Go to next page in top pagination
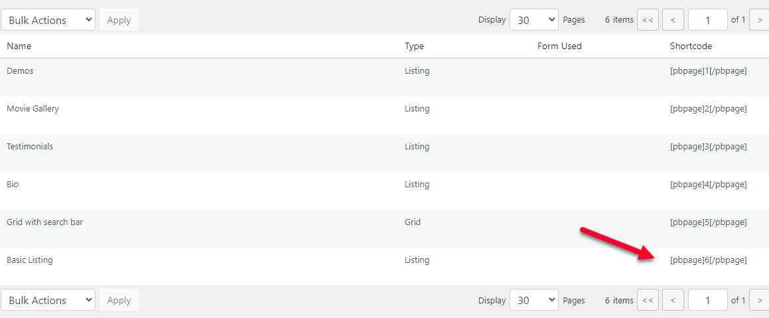The image size is (769, 318). (759, 20)
